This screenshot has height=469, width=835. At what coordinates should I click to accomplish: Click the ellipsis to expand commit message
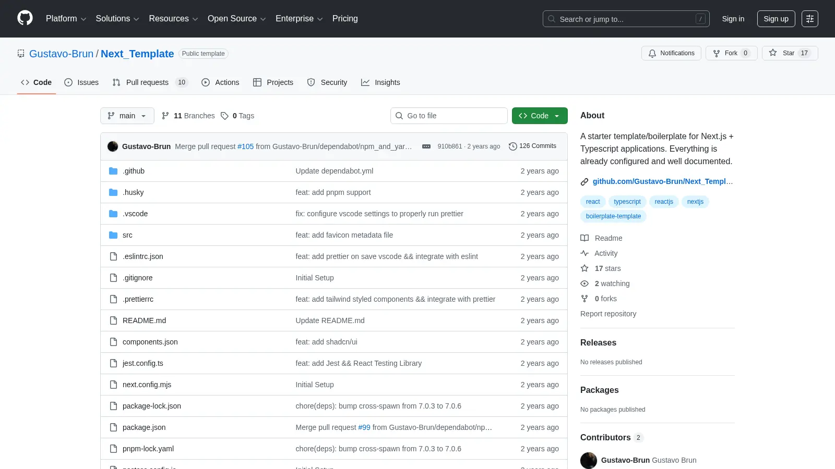[x=426, y=146]
